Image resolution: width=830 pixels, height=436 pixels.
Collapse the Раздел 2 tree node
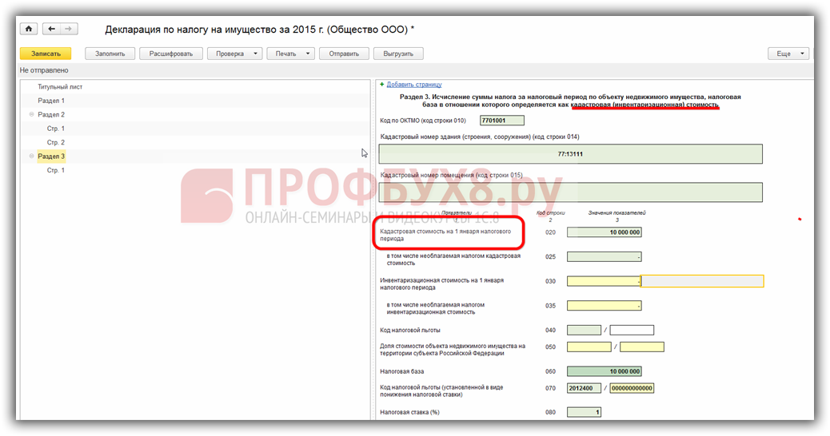(x=32, y=114)
